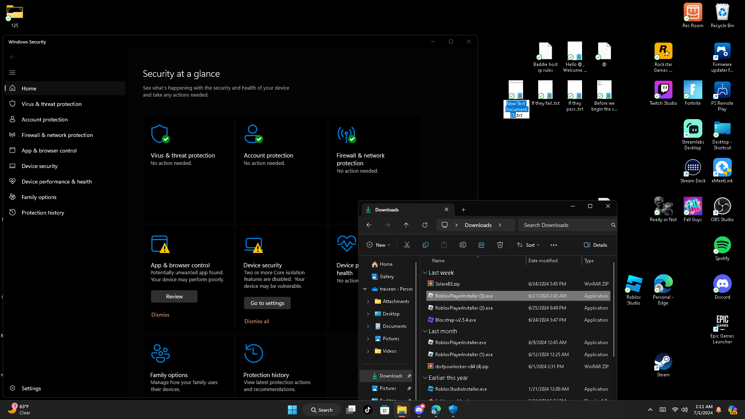This screenshot has height=419, width=745.
Task: Select RobloxStudioInstaller.exe in the file list
Action: [x=518, y=389]
